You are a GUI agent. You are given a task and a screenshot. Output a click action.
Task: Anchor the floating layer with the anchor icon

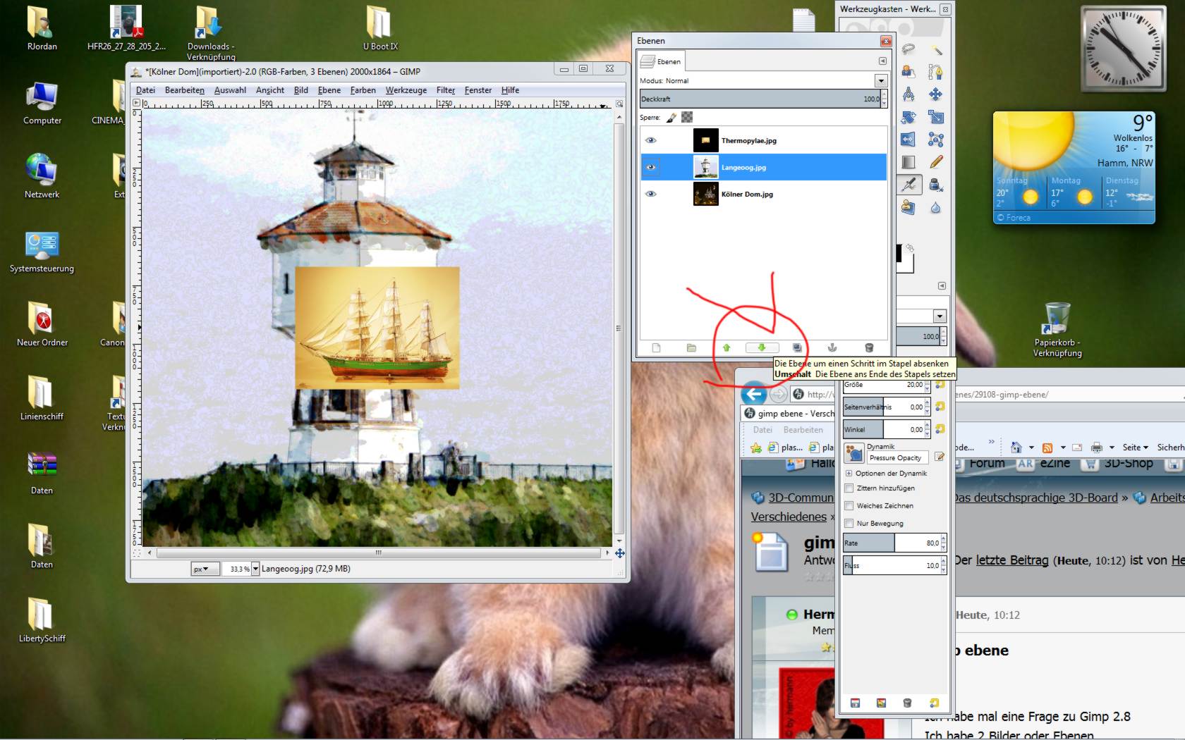coord(832,348)
